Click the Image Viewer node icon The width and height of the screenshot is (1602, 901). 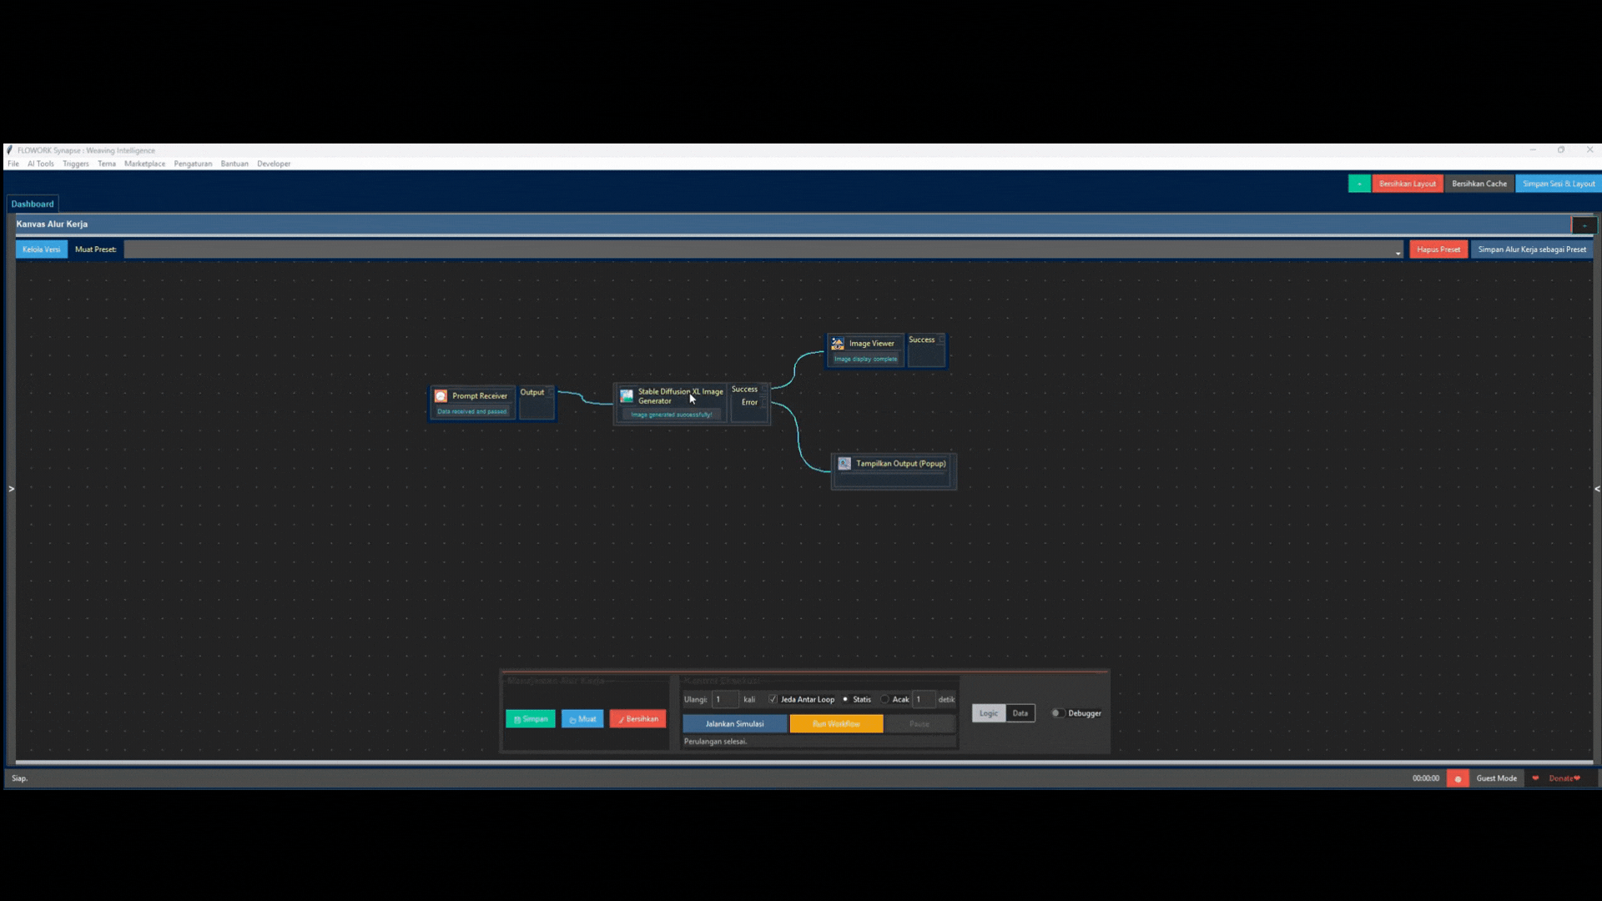pos(838,344)
